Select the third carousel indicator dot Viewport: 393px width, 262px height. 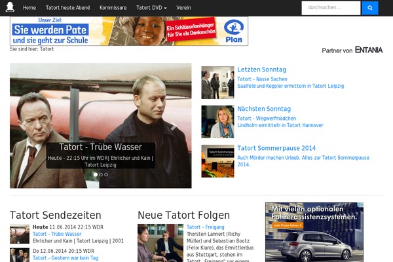[106, 174]
